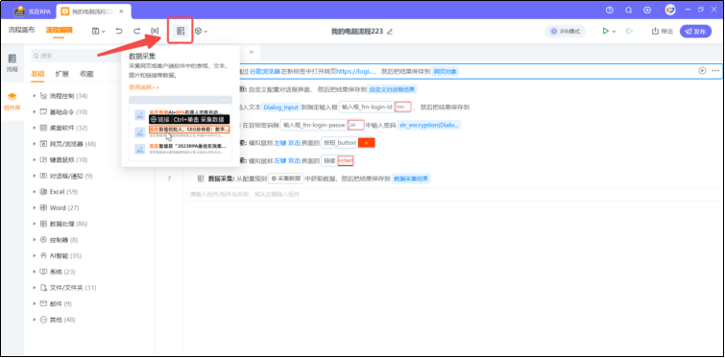Expand the 桌面软件 (32) category arrow

(x=35, y=128)
